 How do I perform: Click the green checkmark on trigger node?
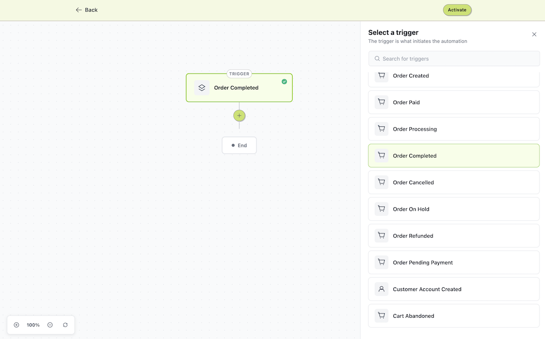(x=284, y=82)
